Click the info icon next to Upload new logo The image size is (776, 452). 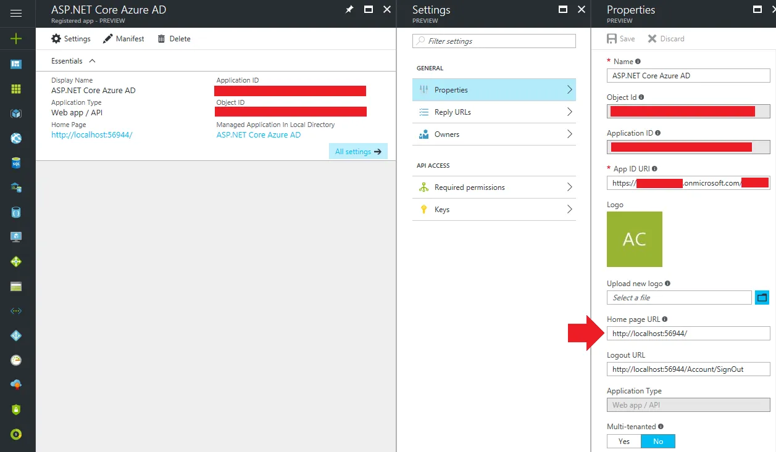667,284
